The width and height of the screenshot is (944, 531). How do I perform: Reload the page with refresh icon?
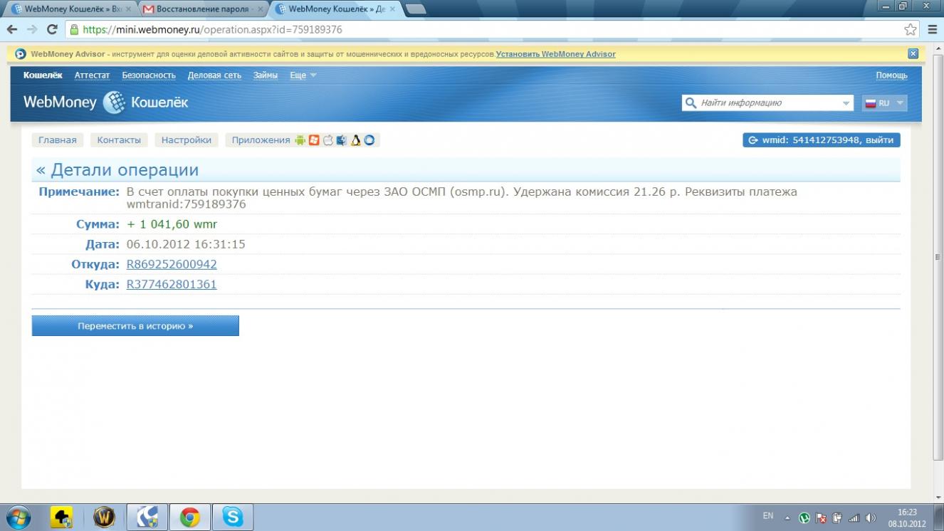[52, 30]
